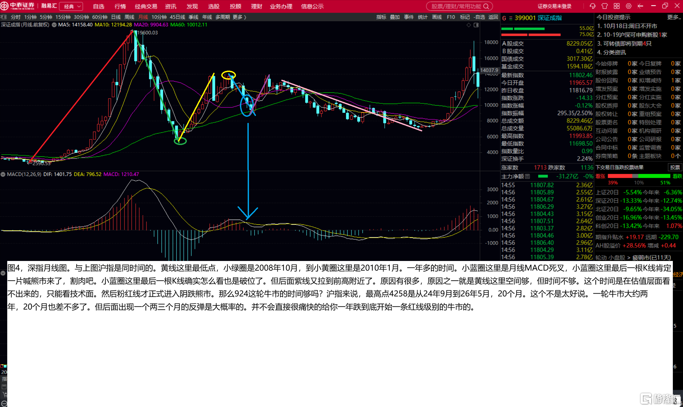The image size is (683, 407).
Task: Expand 更多 timeframe periods
Action: pyautogui.click(x=239, y=17)
